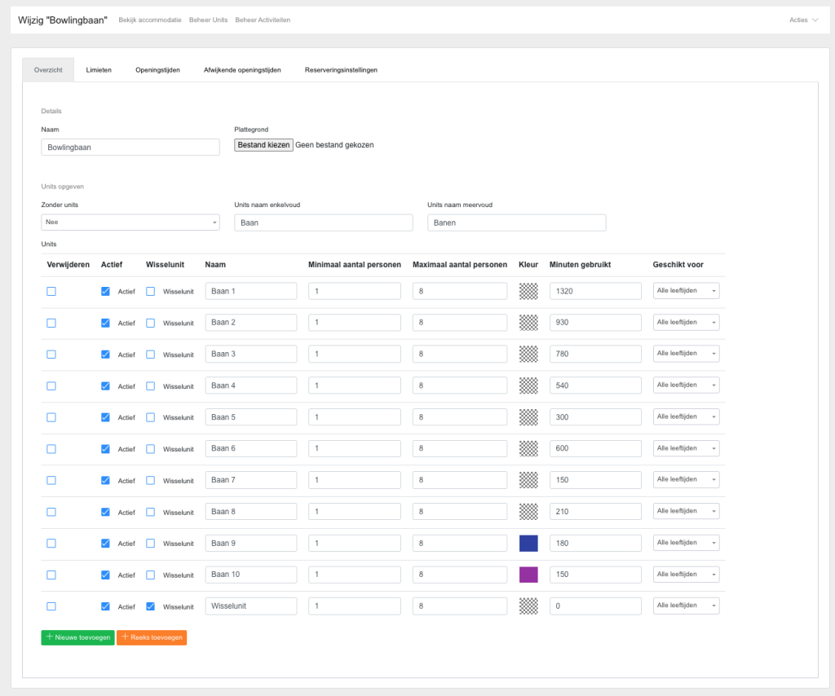The image size is (835, 696).
Task: Enable the Wisselunit checkbox for Baan 3
Action: pos(151,355)
